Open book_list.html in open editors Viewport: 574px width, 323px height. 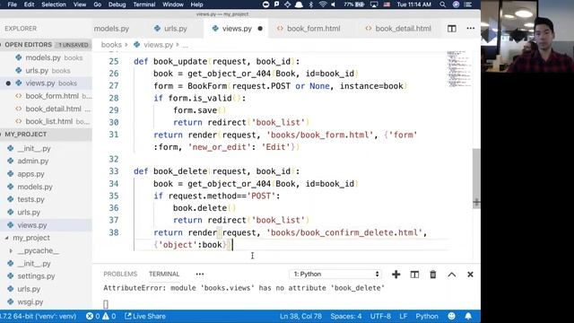click(46, 121)
